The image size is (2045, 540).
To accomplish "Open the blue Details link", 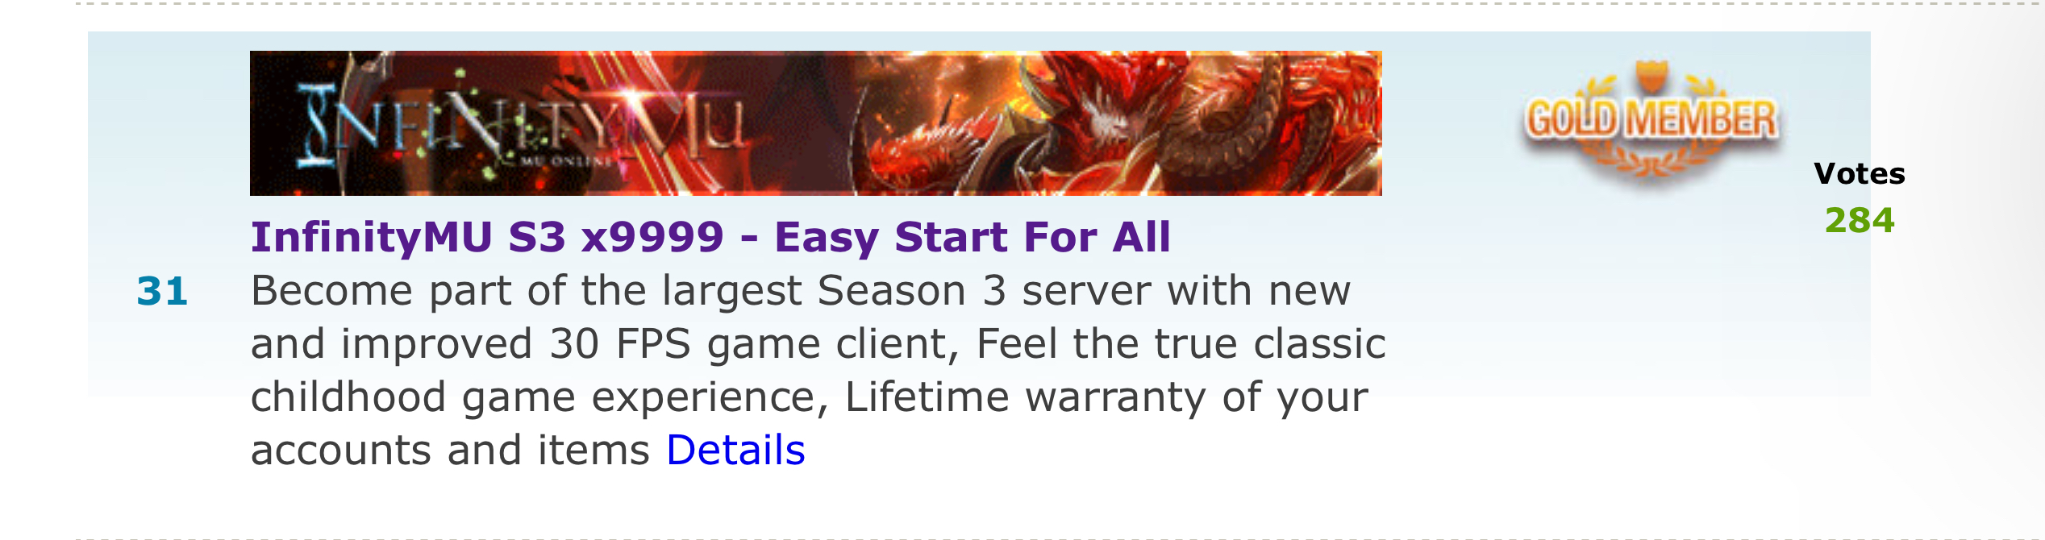I will click(735, 450).
